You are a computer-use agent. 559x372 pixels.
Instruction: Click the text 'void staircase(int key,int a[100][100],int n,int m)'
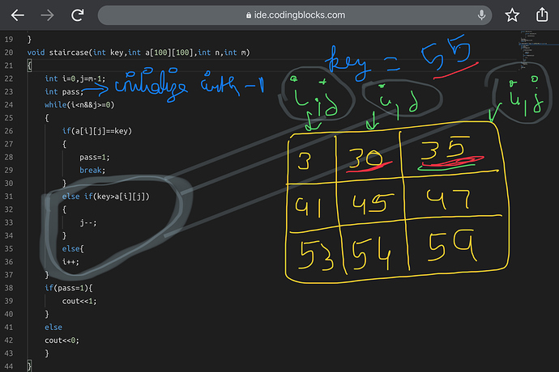coord(139,53)
